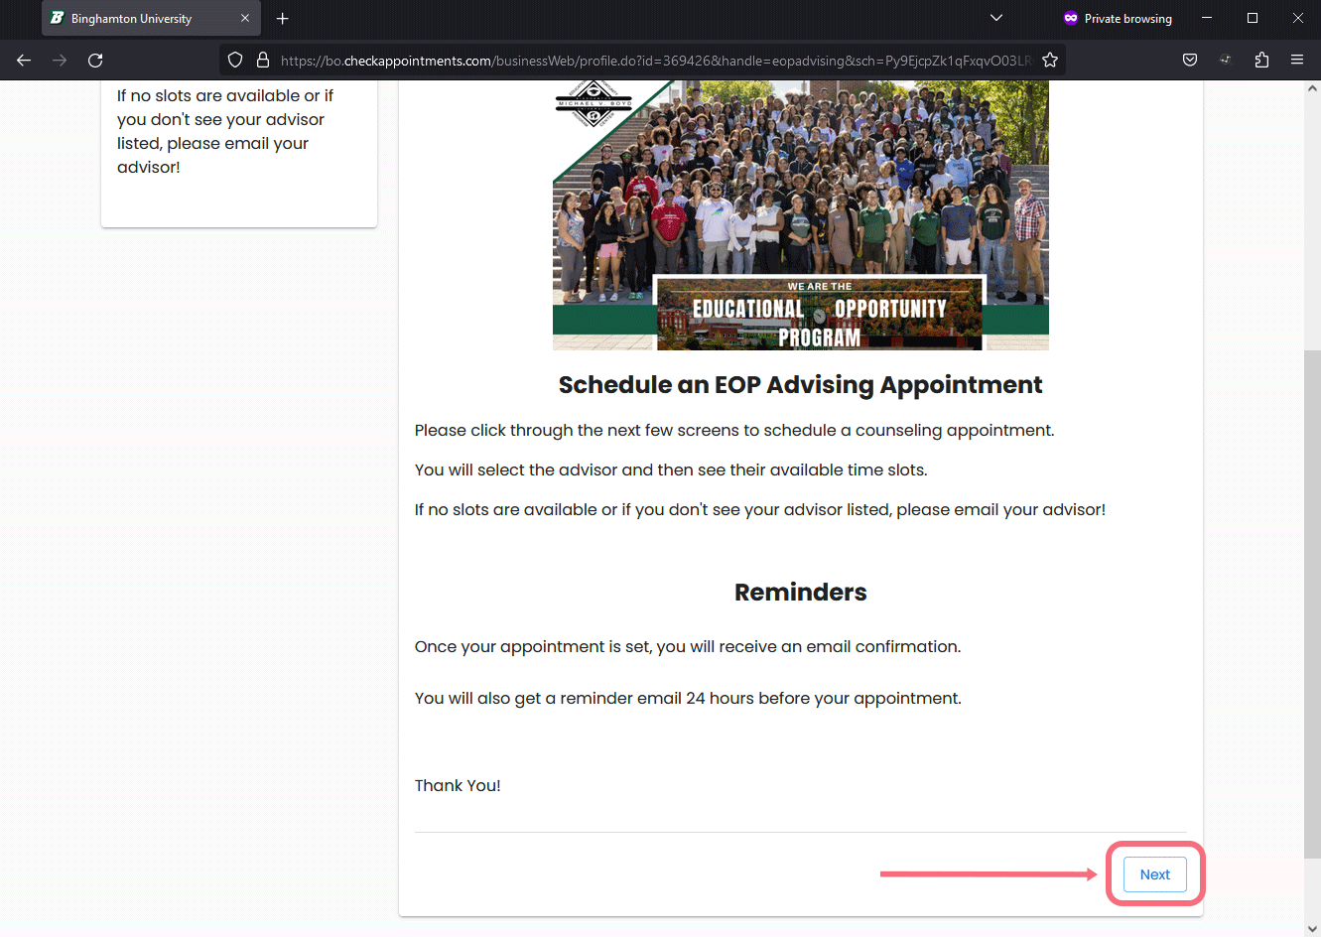Open the tracking protection shield

pyautogui.click(x=235, y=61)
